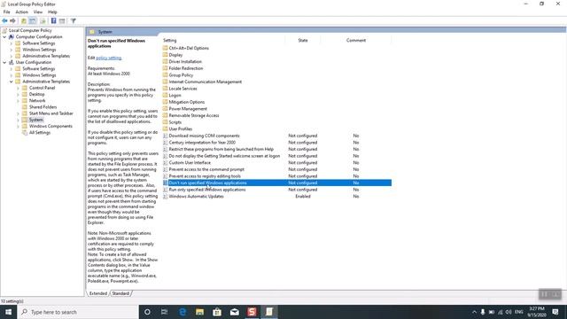Select Desktop in the tree

(37, 94)
